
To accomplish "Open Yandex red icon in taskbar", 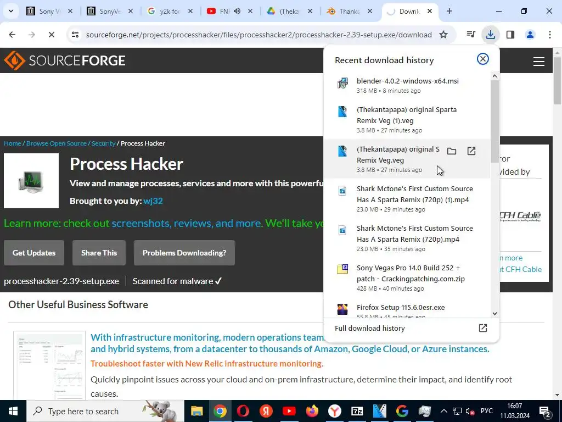I will [x=266, y=411].
